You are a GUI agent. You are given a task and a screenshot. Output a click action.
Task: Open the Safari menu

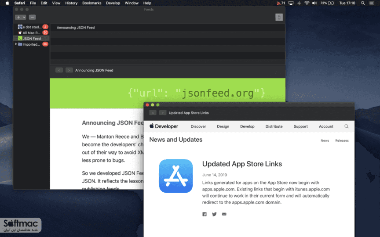point(20,3)
